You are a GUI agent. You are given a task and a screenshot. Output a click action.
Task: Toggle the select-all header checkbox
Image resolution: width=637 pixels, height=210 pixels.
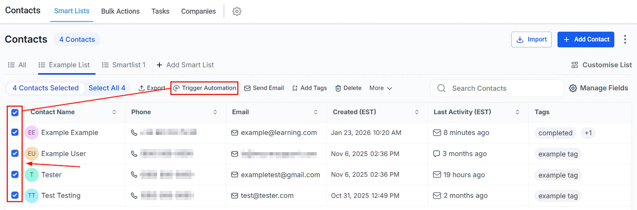tap(15, 113)
